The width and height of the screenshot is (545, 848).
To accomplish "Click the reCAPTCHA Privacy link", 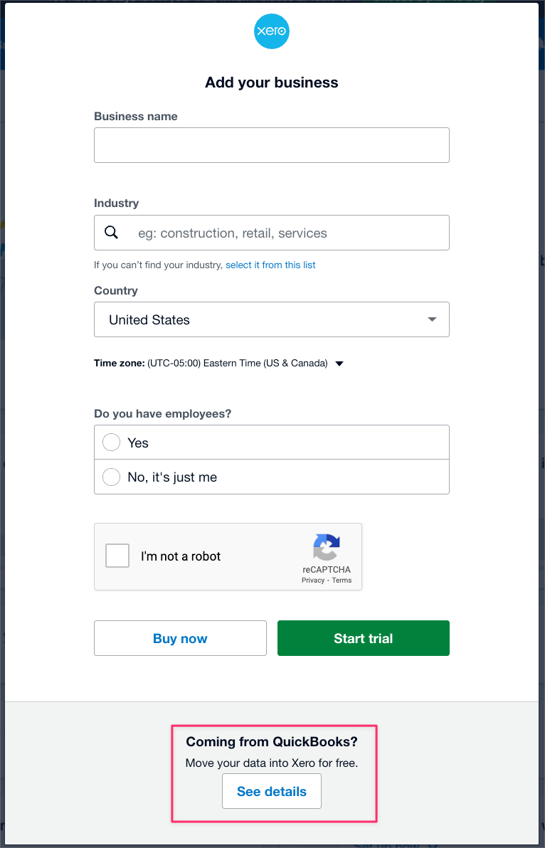I will [x=312, y=580].
